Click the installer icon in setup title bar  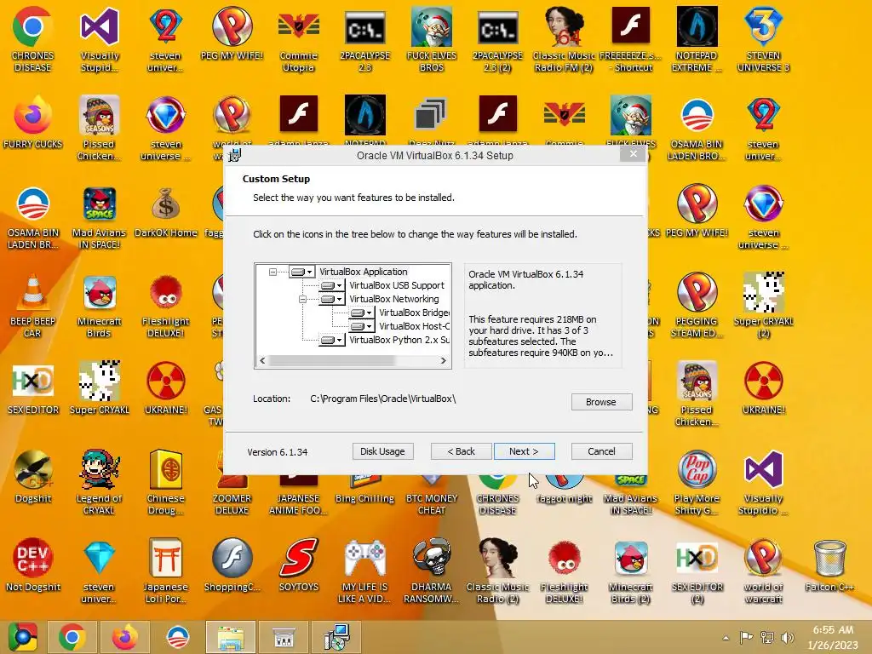pos(235,155)
